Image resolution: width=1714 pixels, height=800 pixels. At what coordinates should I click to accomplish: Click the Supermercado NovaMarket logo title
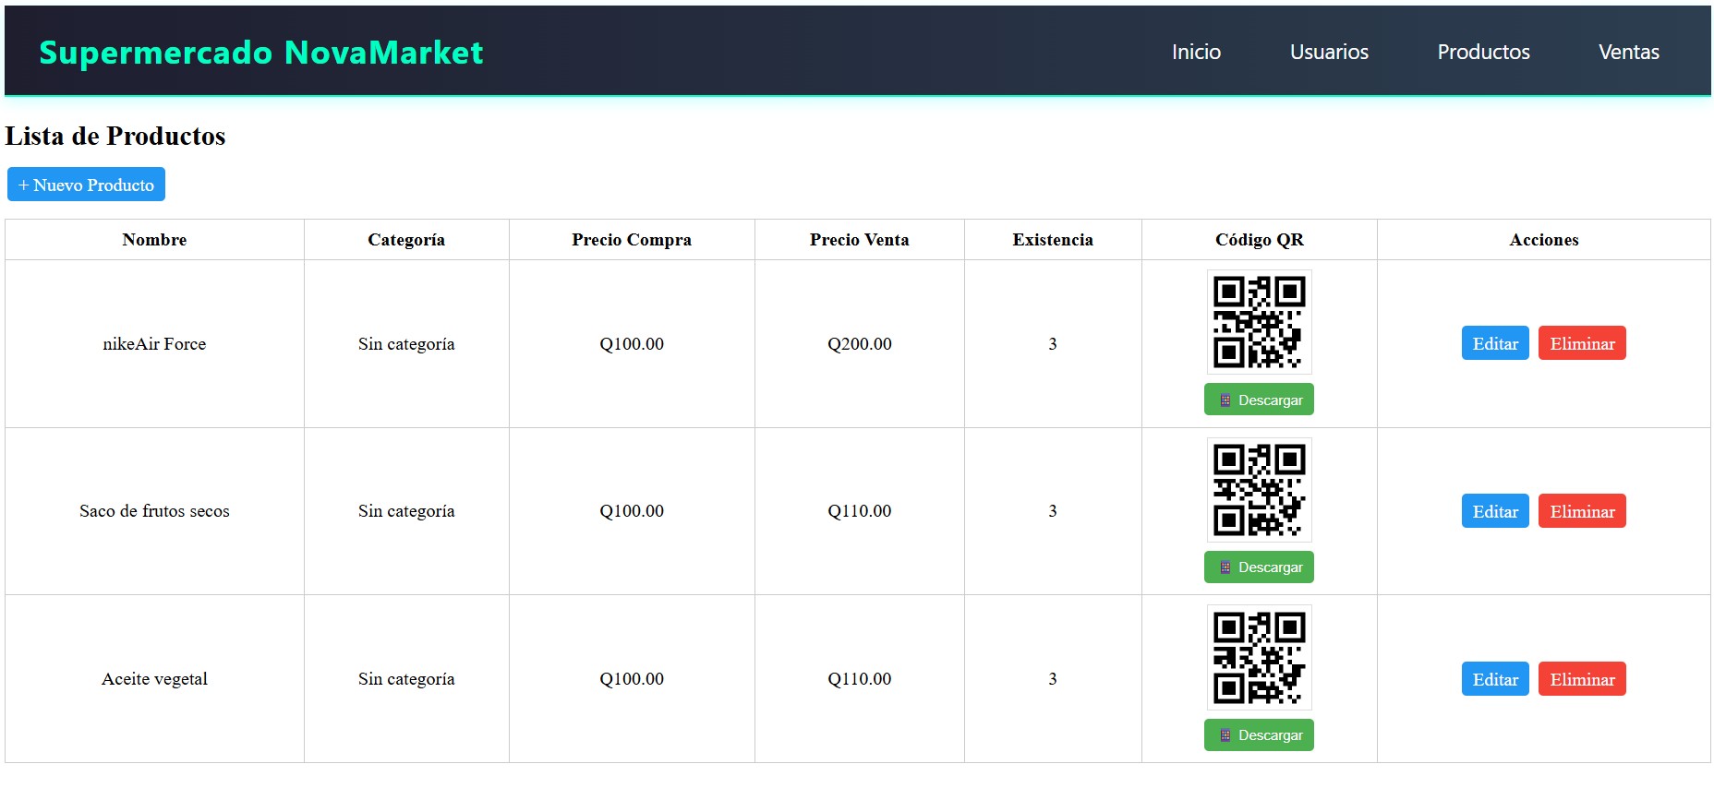pyautogui.click(x=260, y=53)
